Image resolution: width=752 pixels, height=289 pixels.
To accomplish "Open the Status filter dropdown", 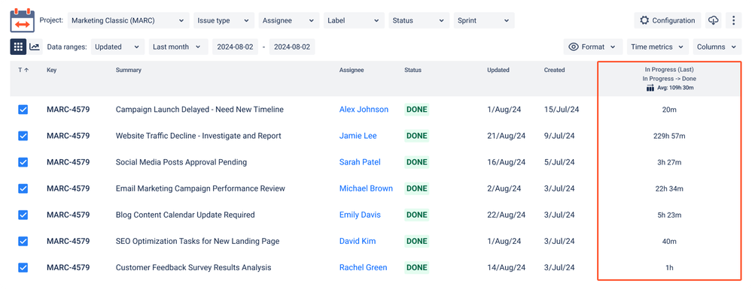I will pyautogui.click(x=419, y=20).
